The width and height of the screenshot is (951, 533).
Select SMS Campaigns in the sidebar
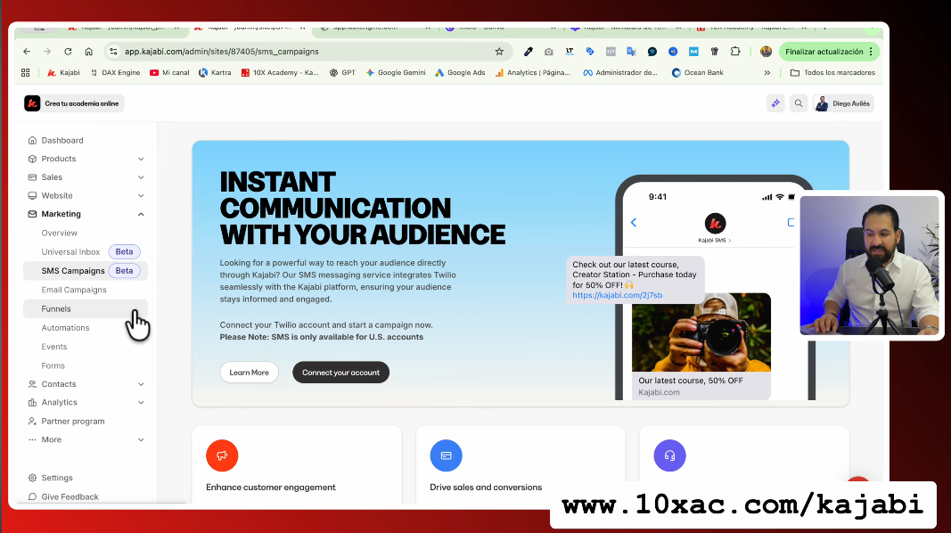point(86,271)
